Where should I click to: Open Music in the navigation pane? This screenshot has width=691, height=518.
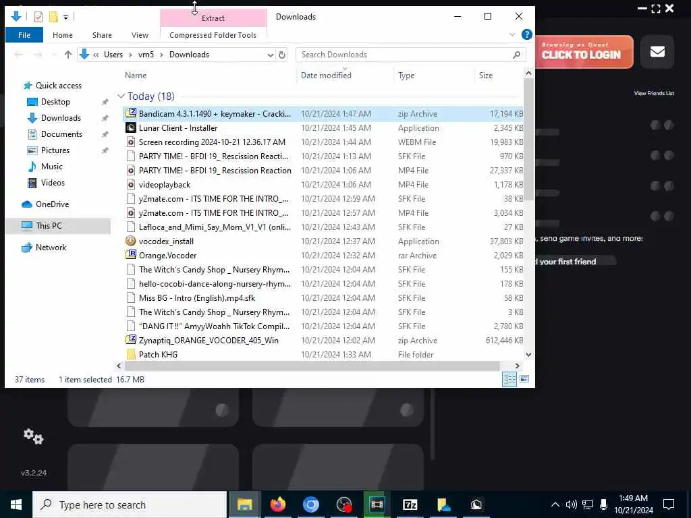click(x=51, y=167)
